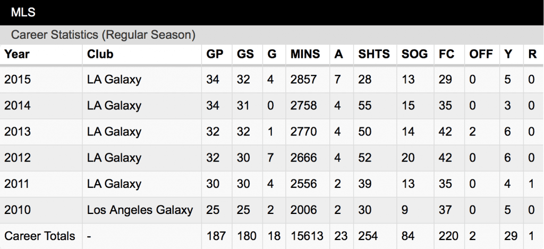Click the GP column header
This screenshot has height=249, width=544.
[x=215, y=54]
